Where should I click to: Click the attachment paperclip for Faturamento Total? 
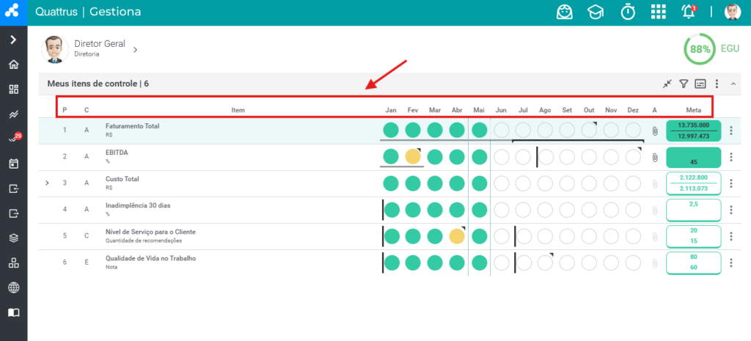[655, 131]
